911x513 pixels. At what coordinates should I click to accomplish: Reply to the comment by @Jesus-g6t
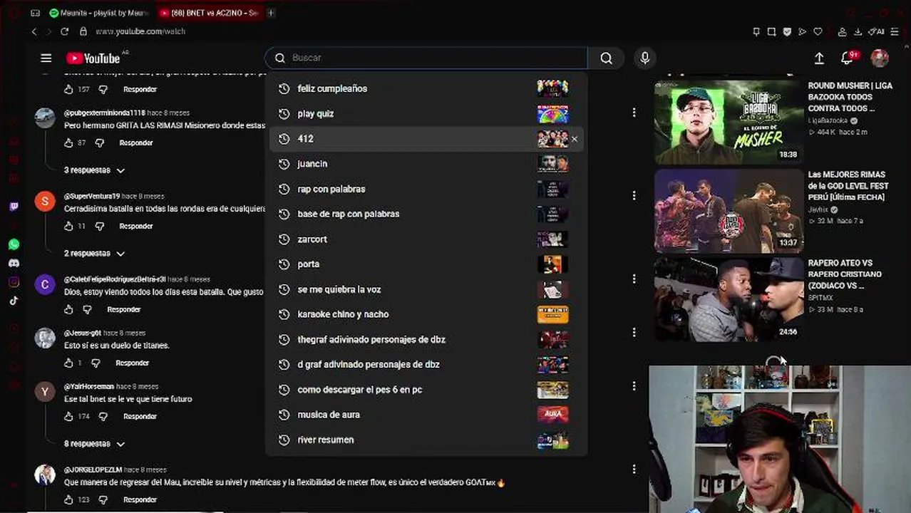[133, 363]
